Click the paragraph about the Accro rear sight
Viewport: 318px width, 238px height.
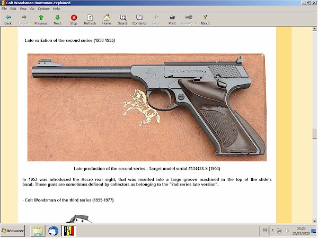[147, 182]
